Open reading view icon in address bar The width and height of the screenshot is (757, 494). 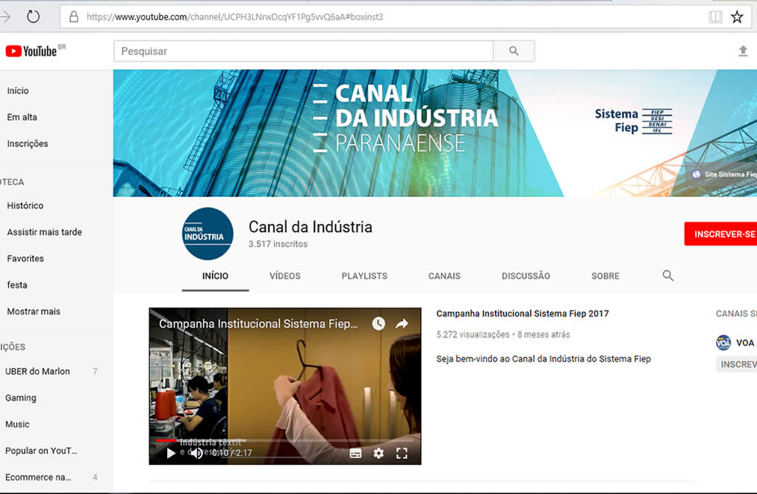coord(715,17)
